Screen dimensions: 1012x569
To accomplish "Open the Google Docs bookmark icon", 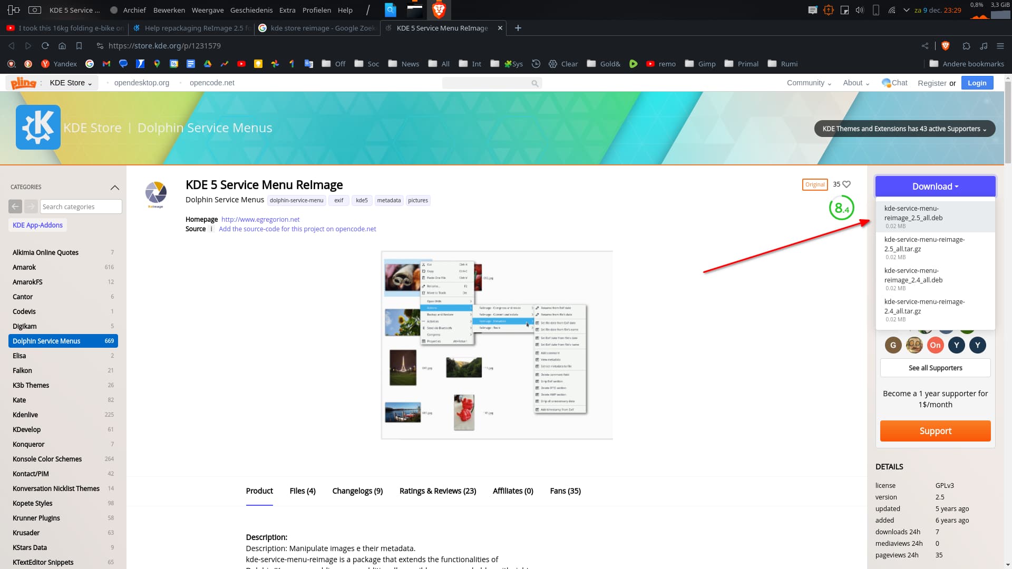I will (x=191, y=64).
